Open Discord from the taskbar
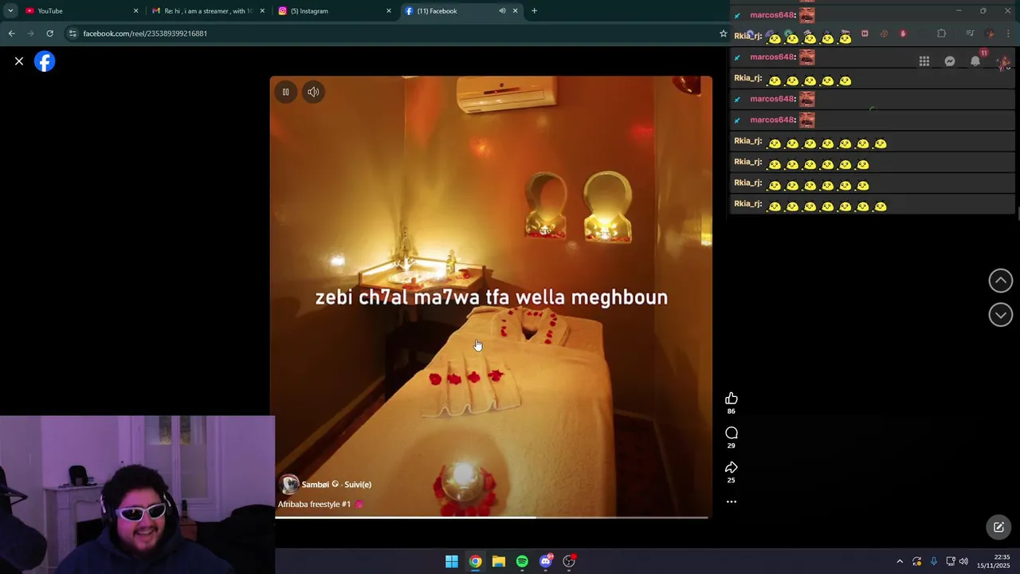Image resolution: width=1020 pixels, height=574 pixels. (x=546, y=561)
